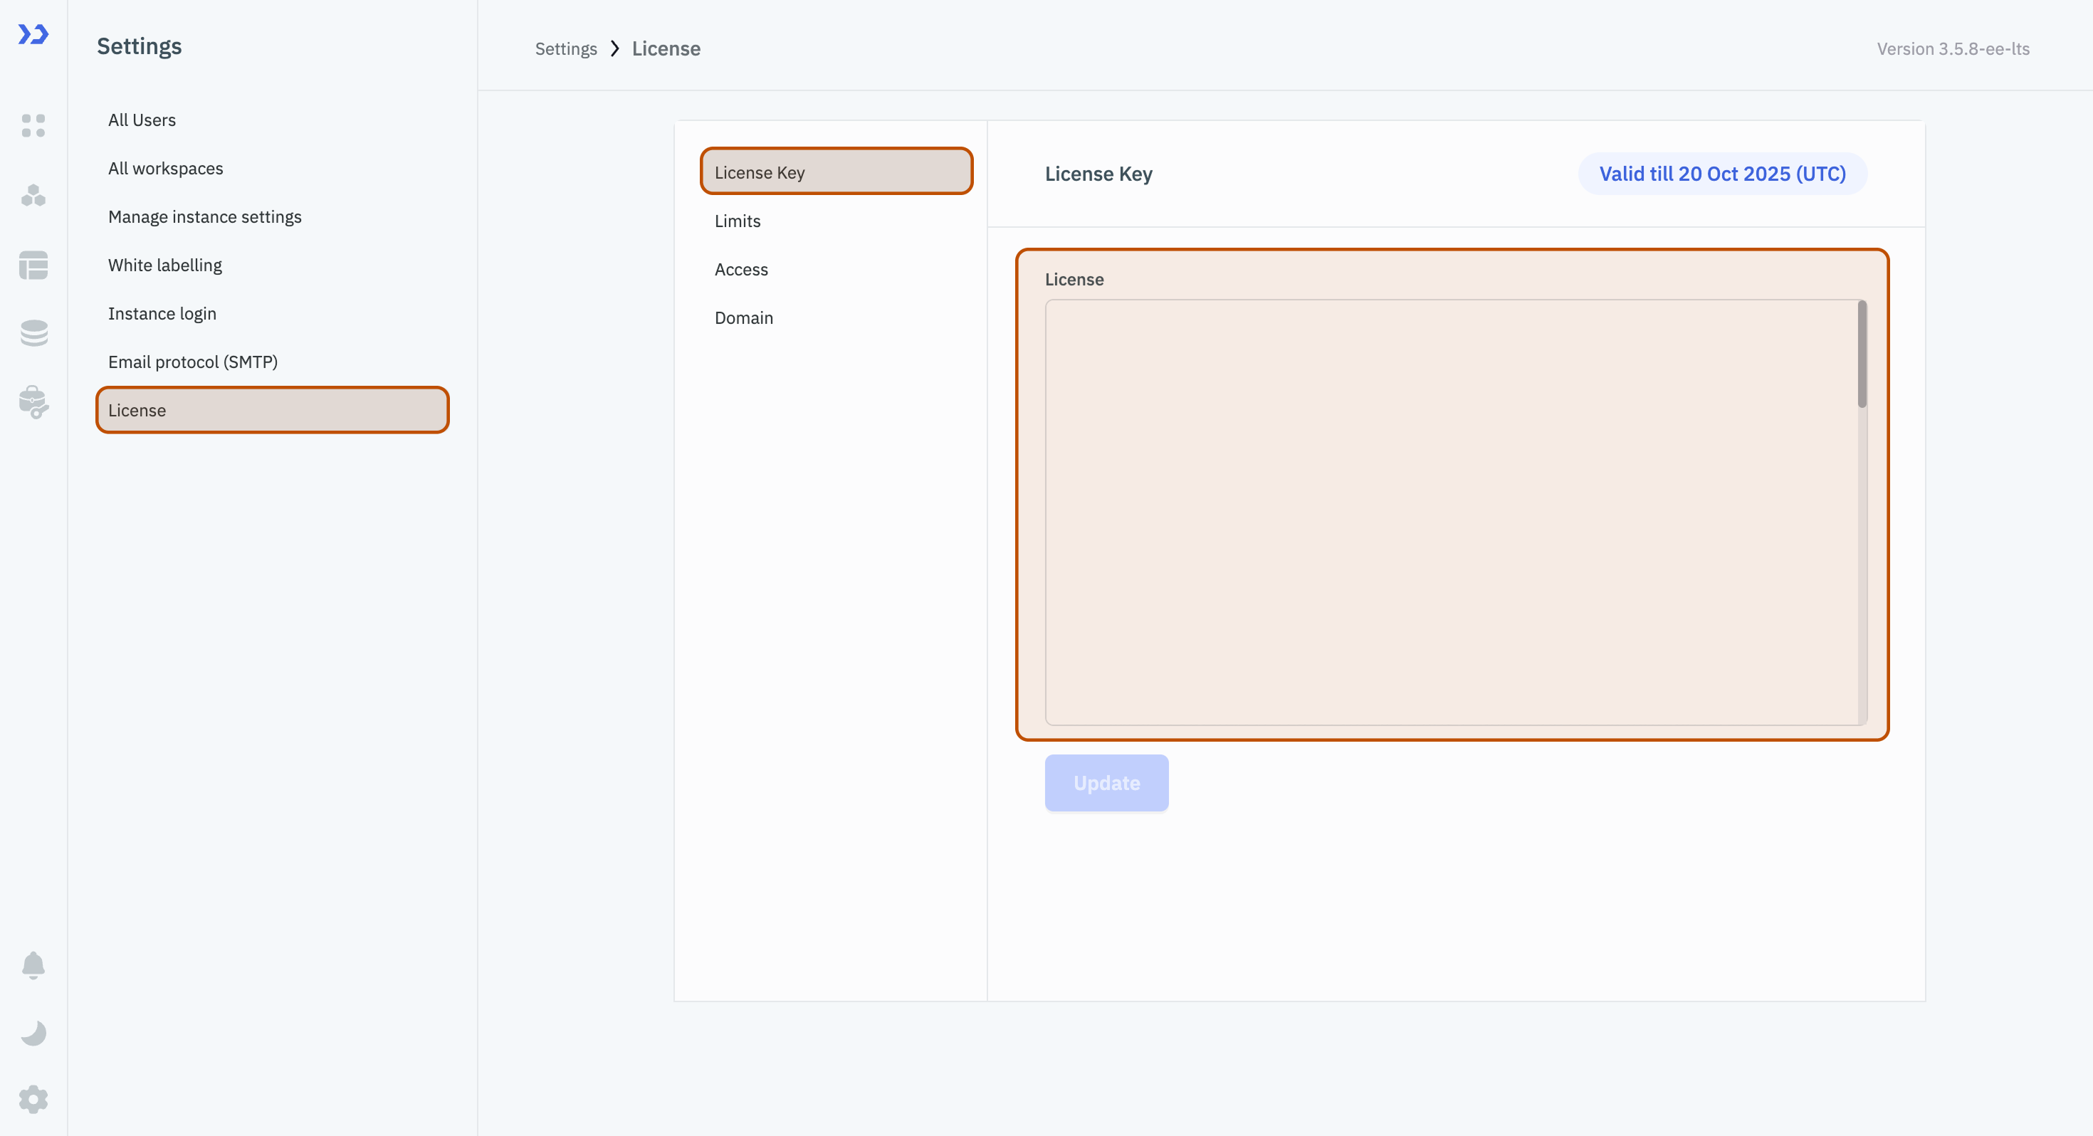Open the apps dashboard icon
This screenshot has height=1136, width=2093.
[33, 125]
